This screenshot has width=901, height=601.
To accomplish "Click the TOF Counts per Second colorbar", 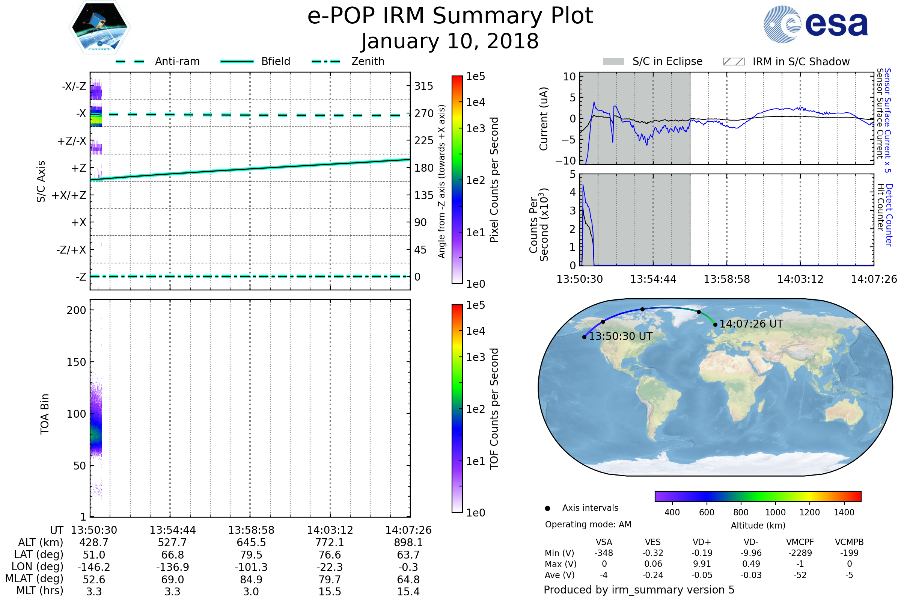I will (x=457, y=408).
